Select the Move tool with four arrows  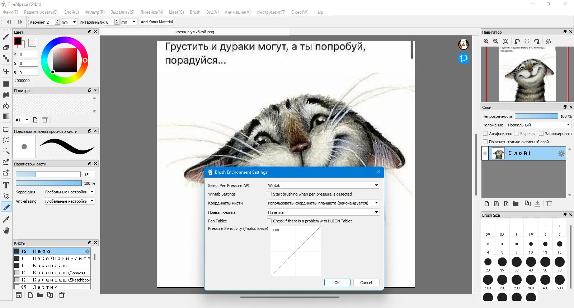(6, 71)
